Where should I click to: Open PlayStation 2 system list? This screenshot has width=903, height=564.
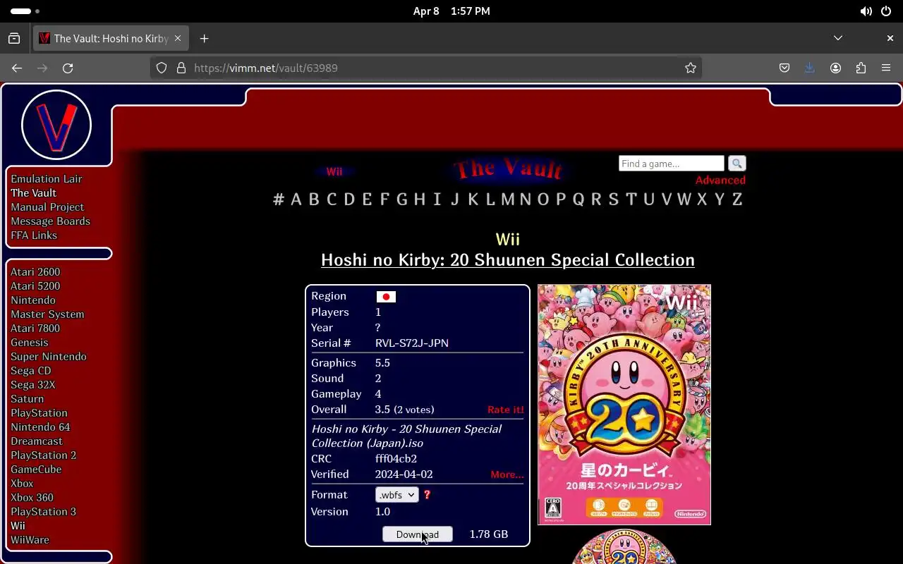coord(43,455)
